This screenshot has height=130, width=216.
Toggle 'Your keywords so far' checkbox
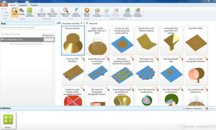point(2,39)
